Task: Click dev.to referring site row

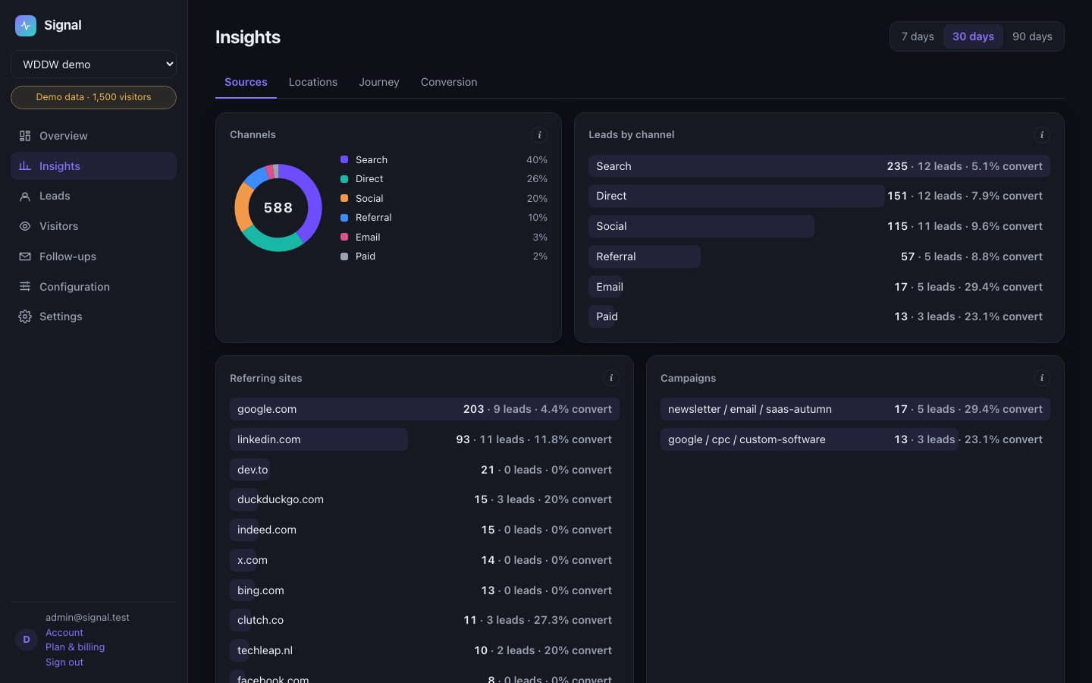Action: pos(425,470)
